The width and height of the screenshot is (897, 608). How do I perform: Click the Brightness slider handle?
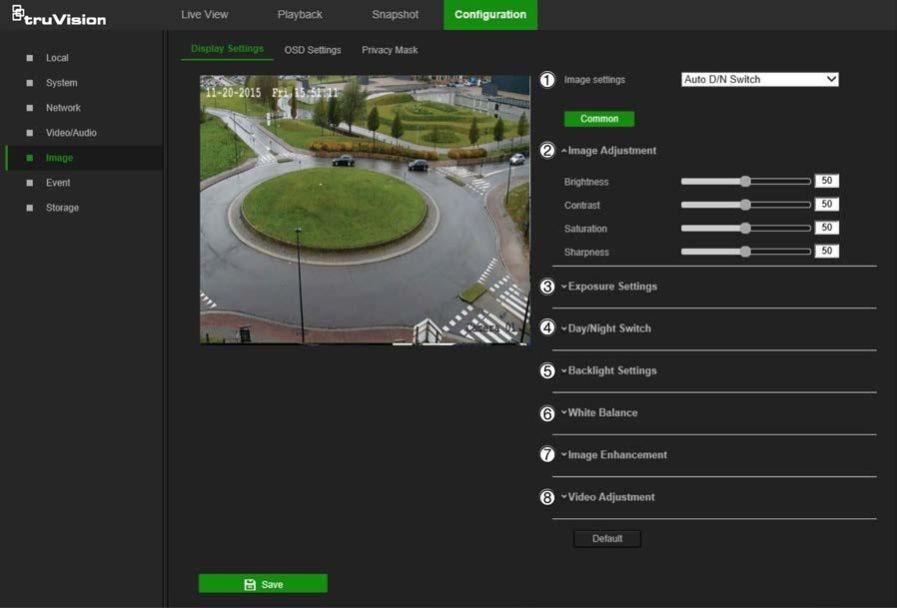pos(745,182)
